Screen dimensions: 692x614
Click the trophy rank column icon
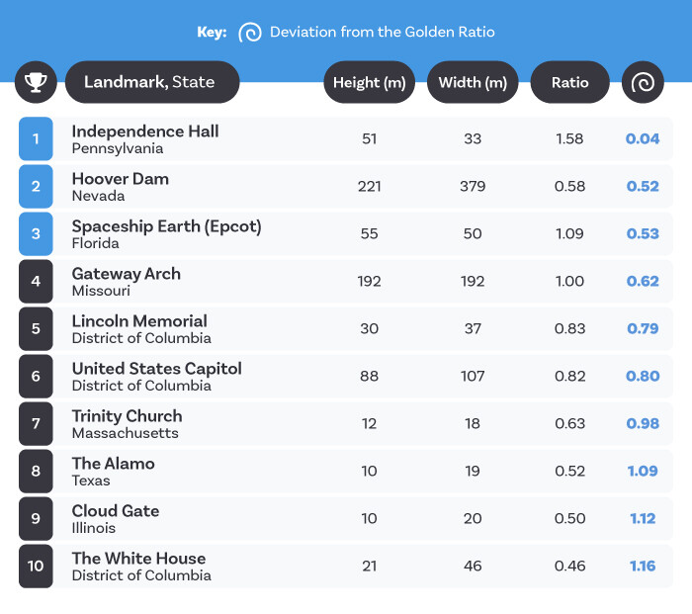[x=36, y=82]
